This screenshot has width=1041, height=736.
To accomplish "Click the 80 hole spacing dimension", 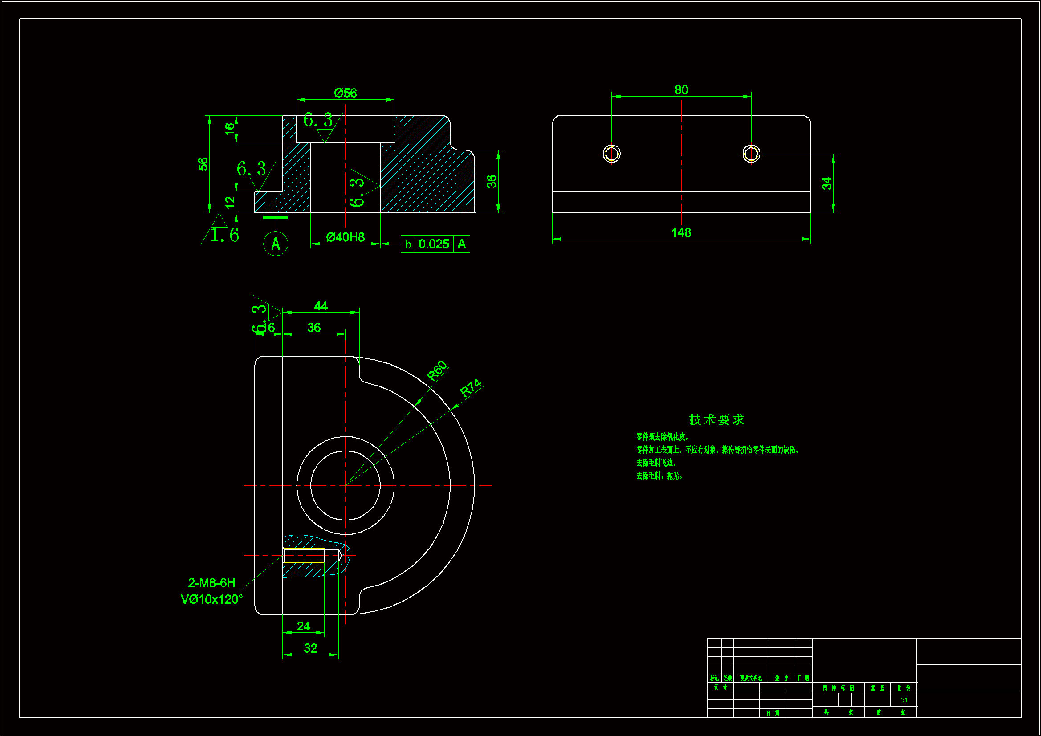I will [x=681, y=90].
